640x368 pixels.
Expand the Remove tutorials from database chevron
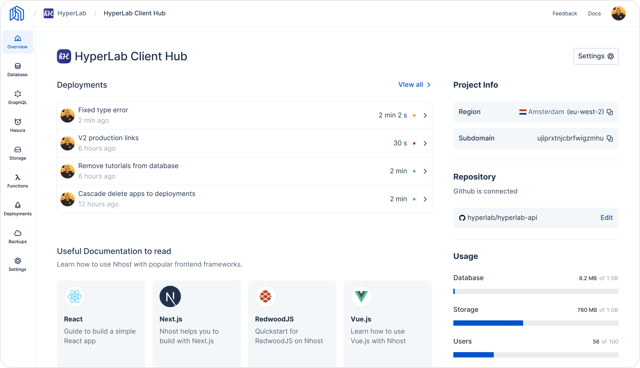(425, 171)
